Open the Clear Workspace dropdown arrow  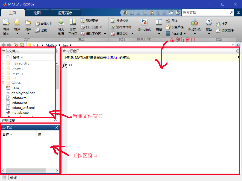105,34
